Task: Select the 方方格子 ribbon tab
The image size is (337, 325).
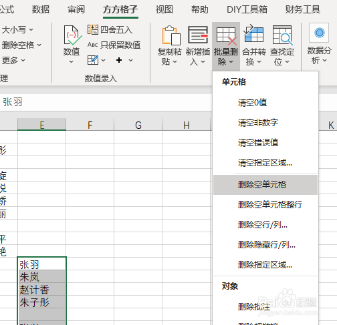Action: tap(120, 9)
